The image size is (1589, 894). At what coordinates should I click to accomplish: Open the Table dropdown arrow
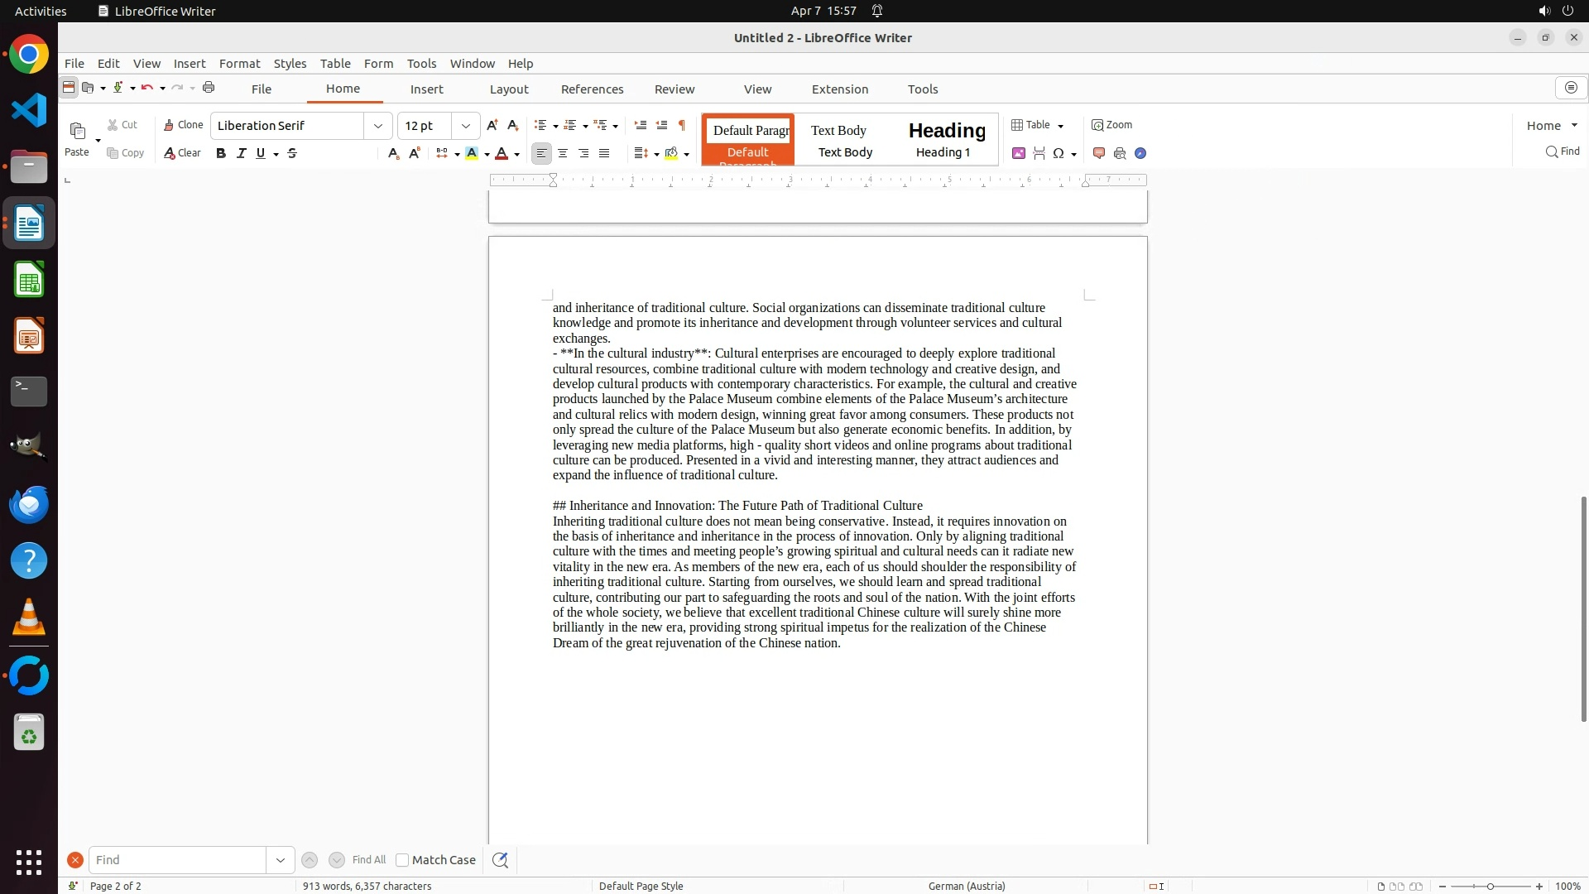tap(1061, 126)
